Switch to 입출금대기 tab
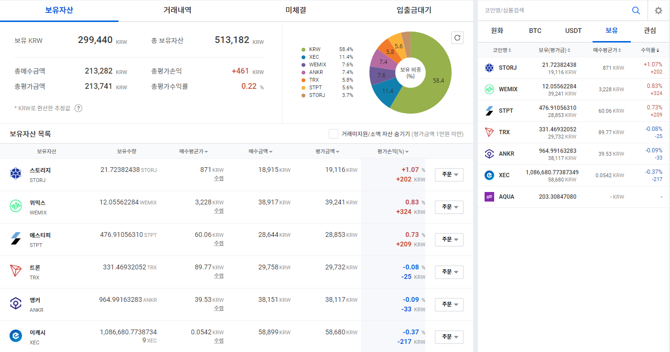Viewport: 670px width, 352px height. coord(414,10)
